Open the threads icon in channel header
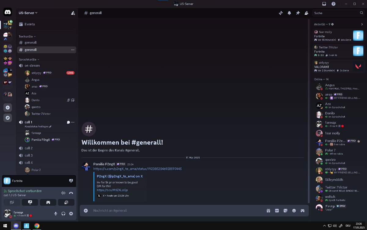Viewport: 367px width, 230px height. [x=280, y=13]
